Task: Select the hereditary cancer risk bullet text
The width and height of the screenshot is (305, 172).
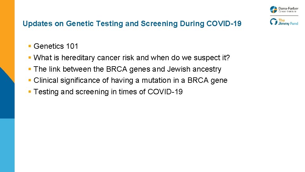Action: tap(132, 58)
